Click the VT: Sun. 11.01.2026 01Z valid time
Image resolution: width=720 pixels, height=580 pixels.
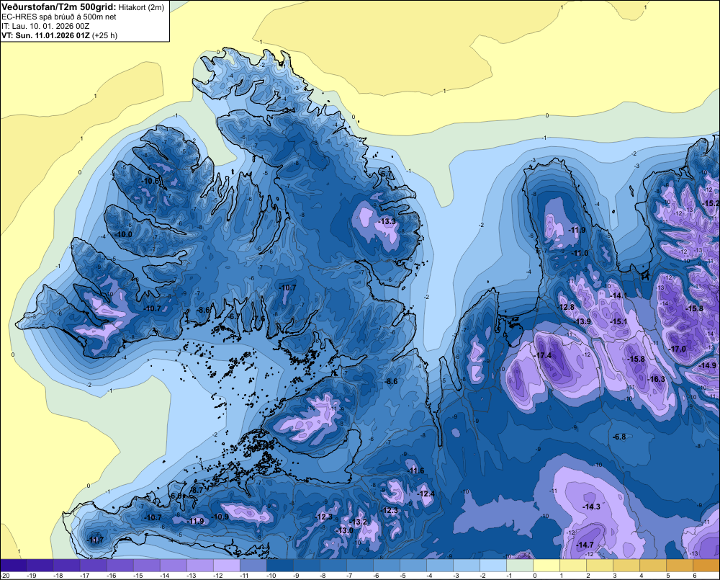pyautogui.click(x=46, y=35)
